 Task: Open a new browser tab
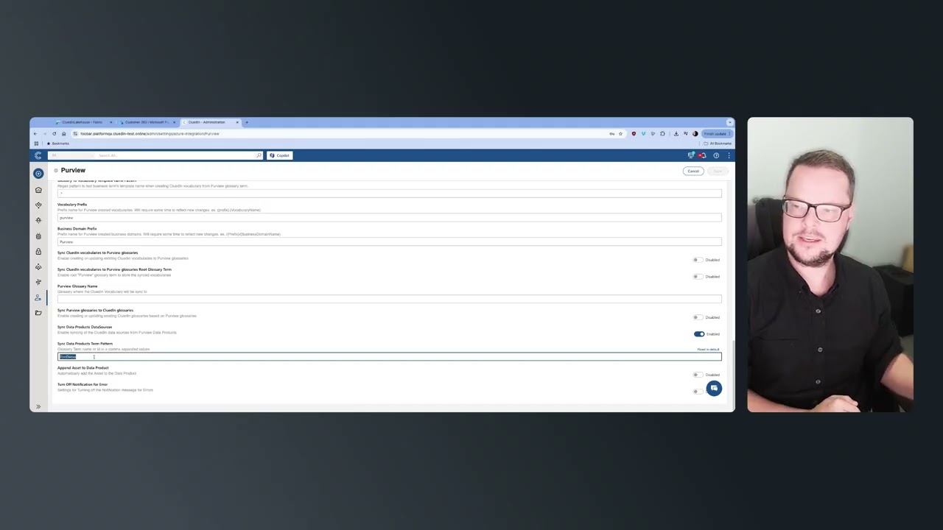(x=247, y=122)
